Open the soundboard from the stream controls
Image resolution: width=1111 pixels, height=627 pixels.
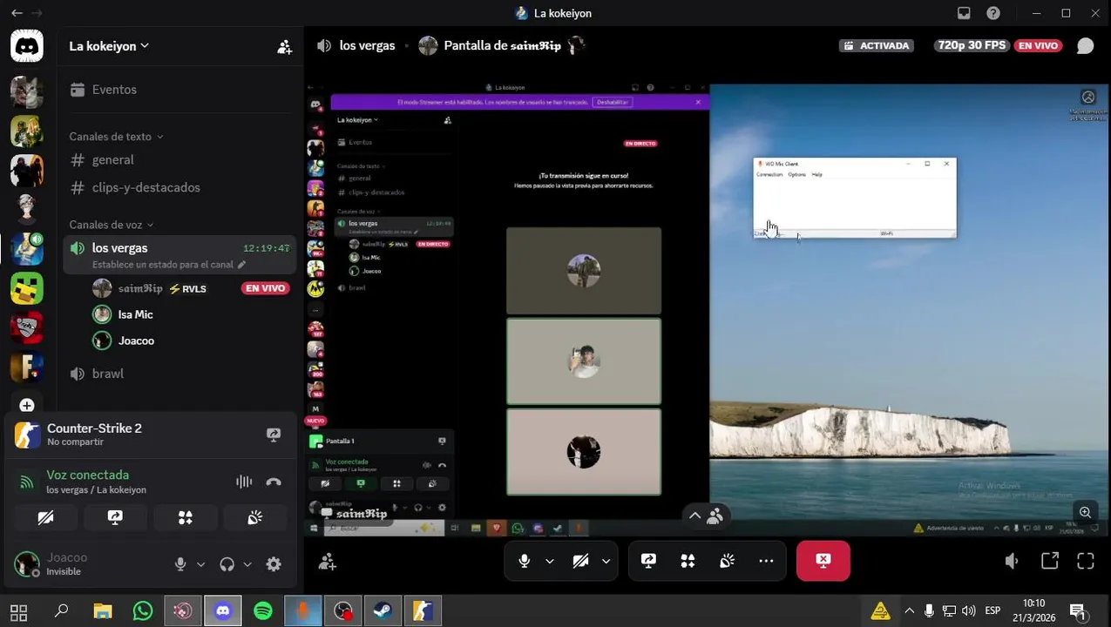point(727,561)
